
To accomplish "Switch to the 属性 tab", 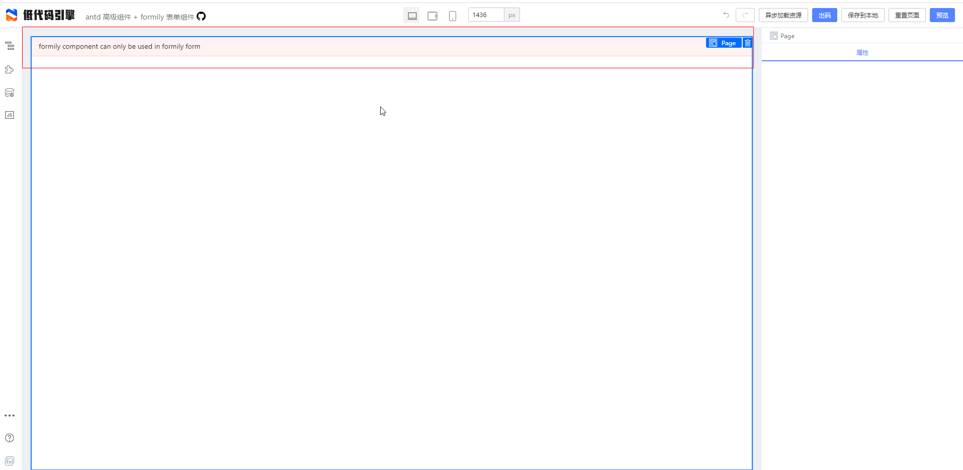I will coord(863,52).
